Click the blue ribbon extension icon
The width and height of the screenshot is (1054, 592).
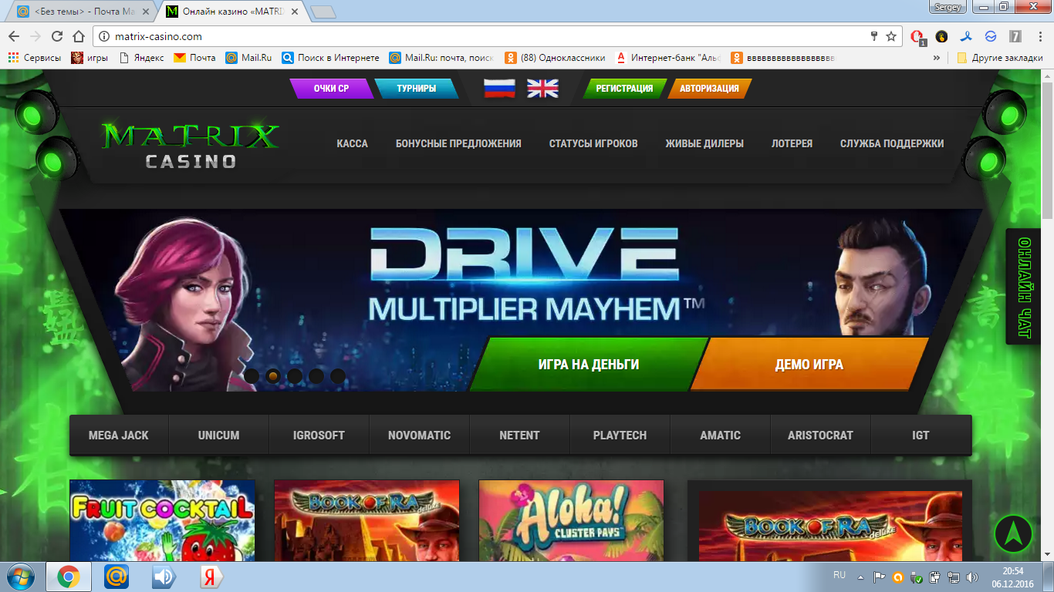966,36
